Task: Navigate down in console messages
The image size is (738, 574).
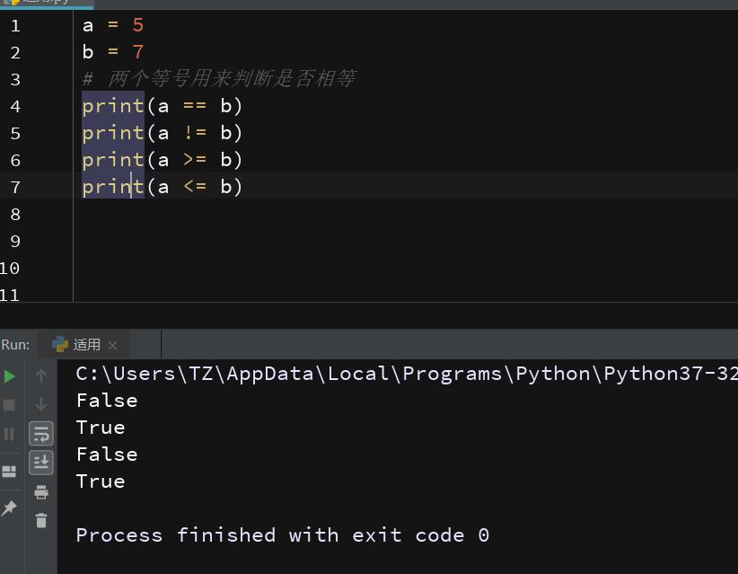Action: coord(41,404)
